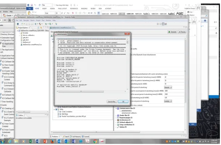Screen dimensions: 221x145
Task: Open Word from the taskbar
Action: (x=38, y=141)
